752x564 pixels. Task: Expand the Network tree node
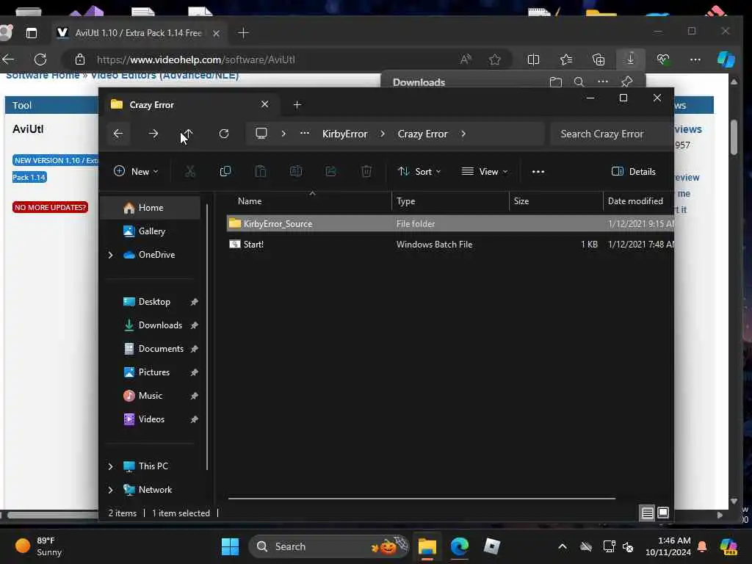[111, 490]
